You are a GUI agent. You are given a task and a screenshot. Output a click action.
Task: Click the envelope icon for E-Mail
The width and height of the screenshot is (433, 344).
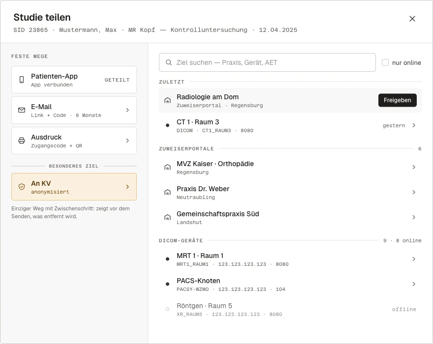(x=22, y=110)
